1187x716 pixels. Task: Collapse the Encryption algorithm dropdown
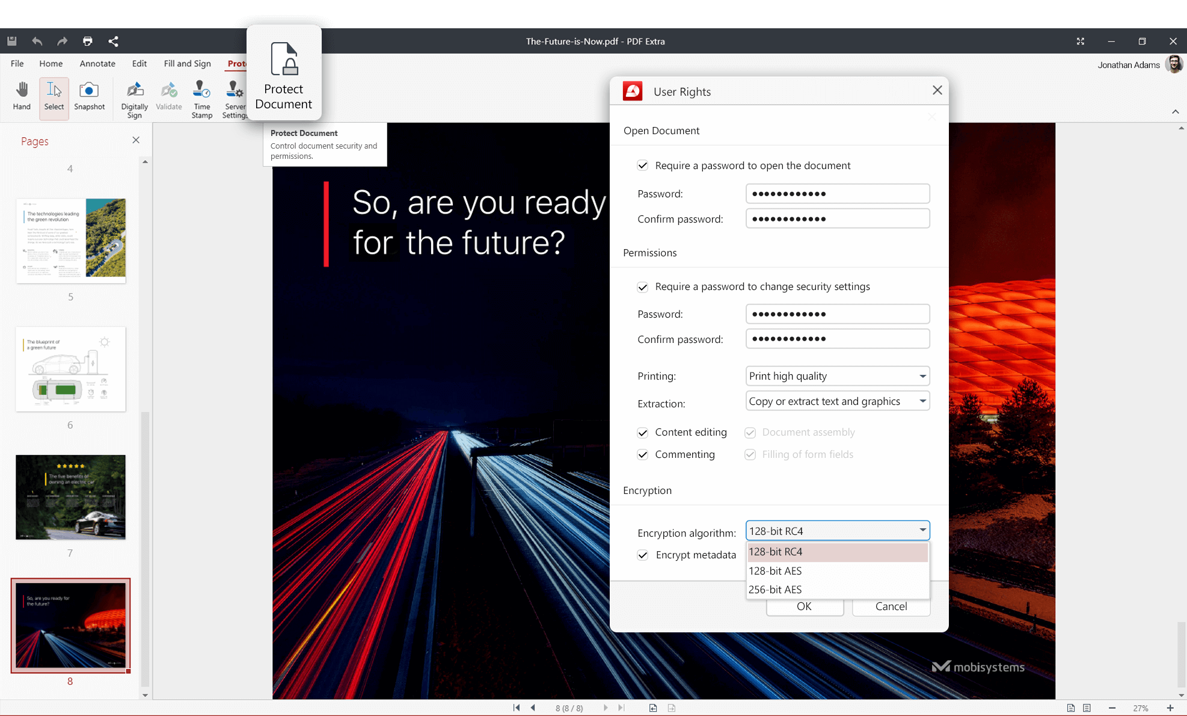pos(838,531)
